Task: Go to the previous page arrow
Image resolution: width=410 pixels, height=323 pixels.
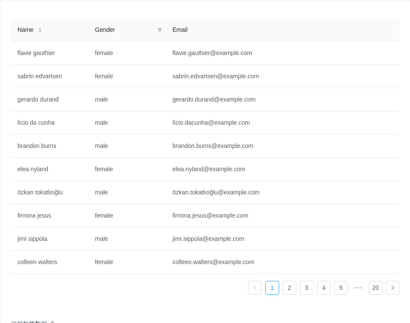Action: 255,288
